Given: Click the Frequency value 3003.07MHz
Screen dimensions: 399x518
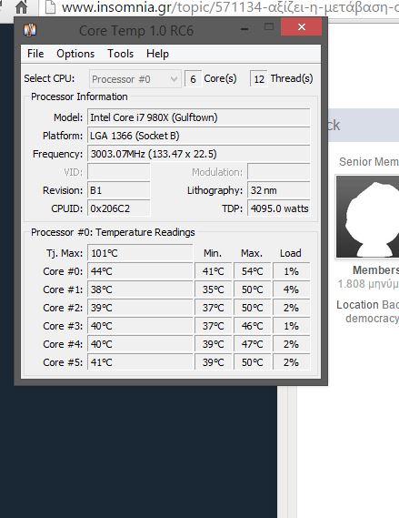Looking at the screenshot, I should 198,154.
